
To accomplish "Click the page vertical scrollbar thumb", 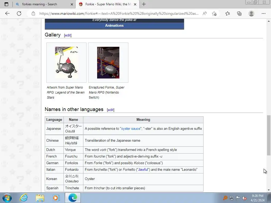I will 269,135.
